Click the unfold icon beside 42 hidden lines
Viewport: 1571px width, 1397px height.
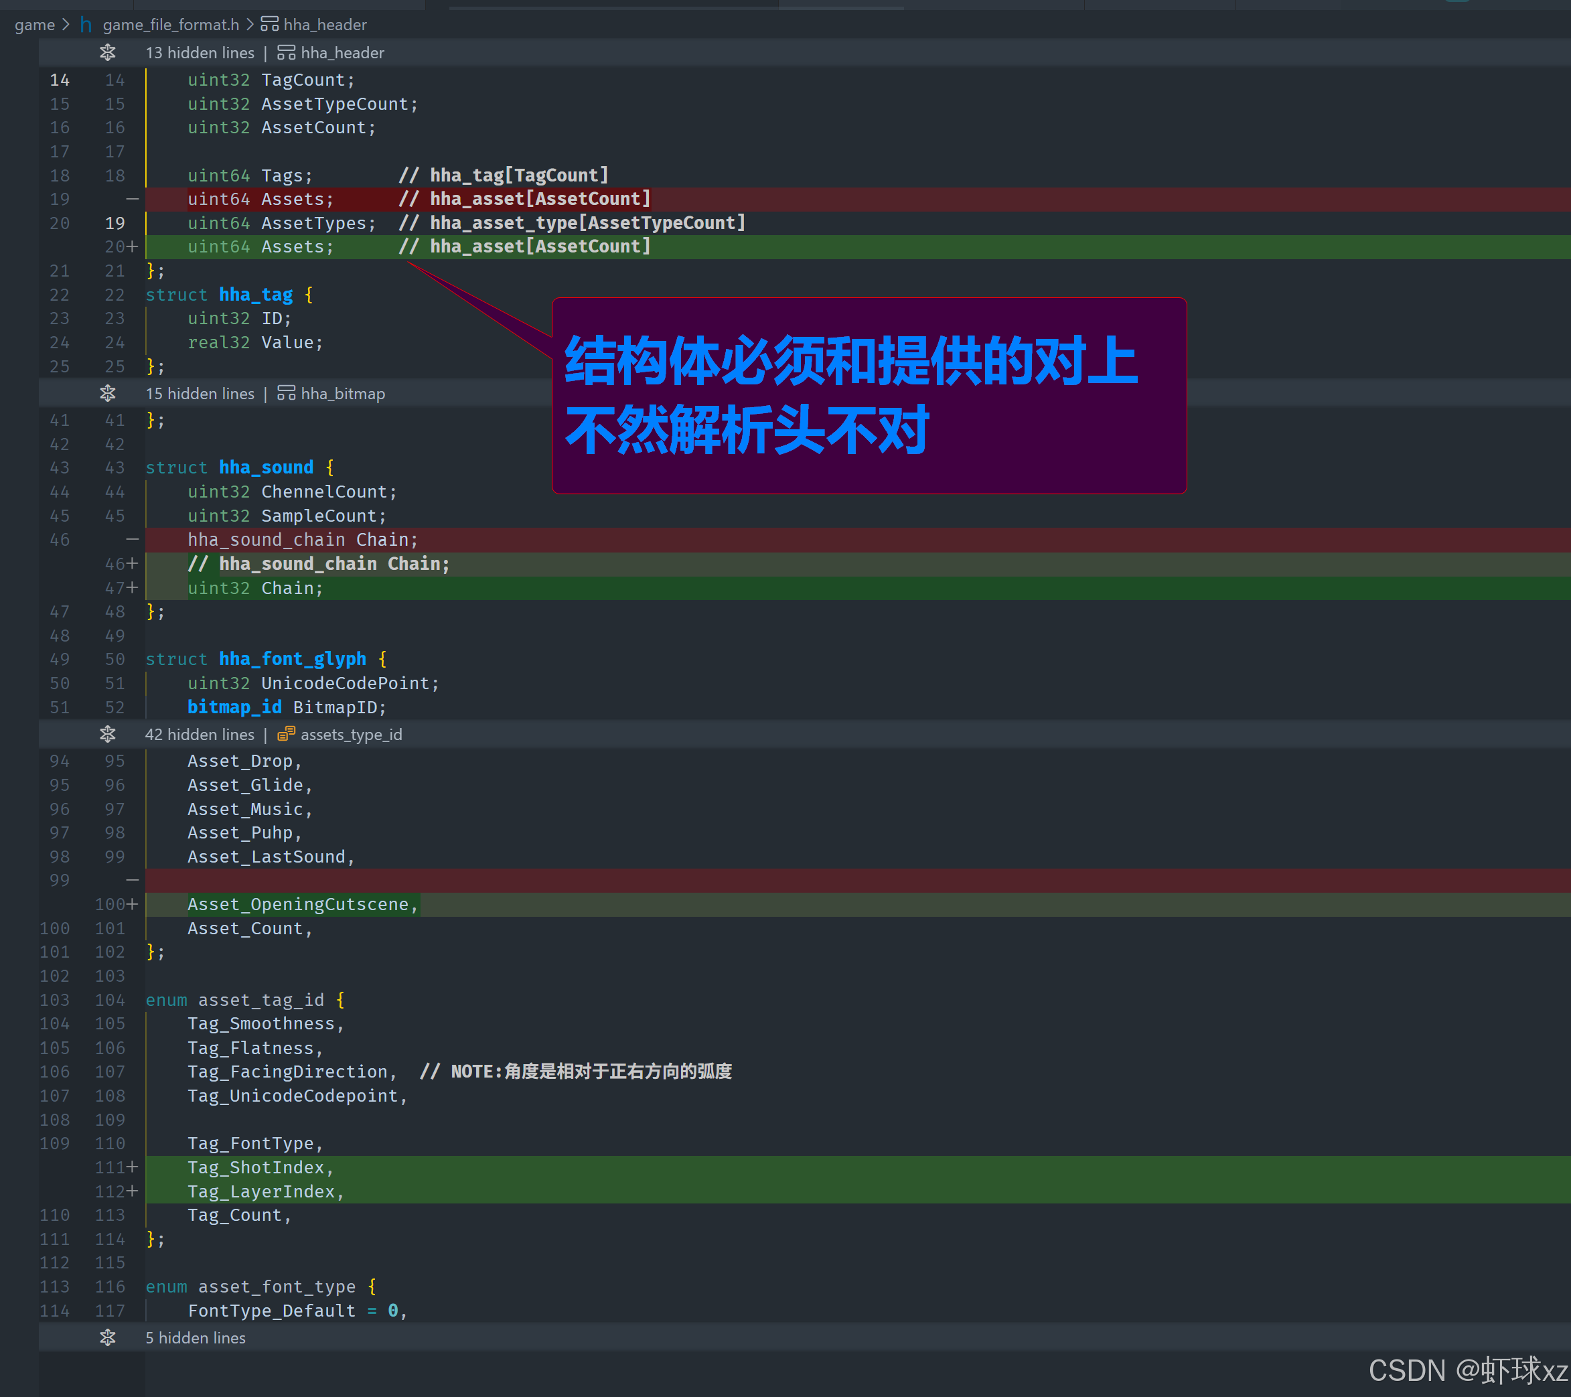pos(108,733)
